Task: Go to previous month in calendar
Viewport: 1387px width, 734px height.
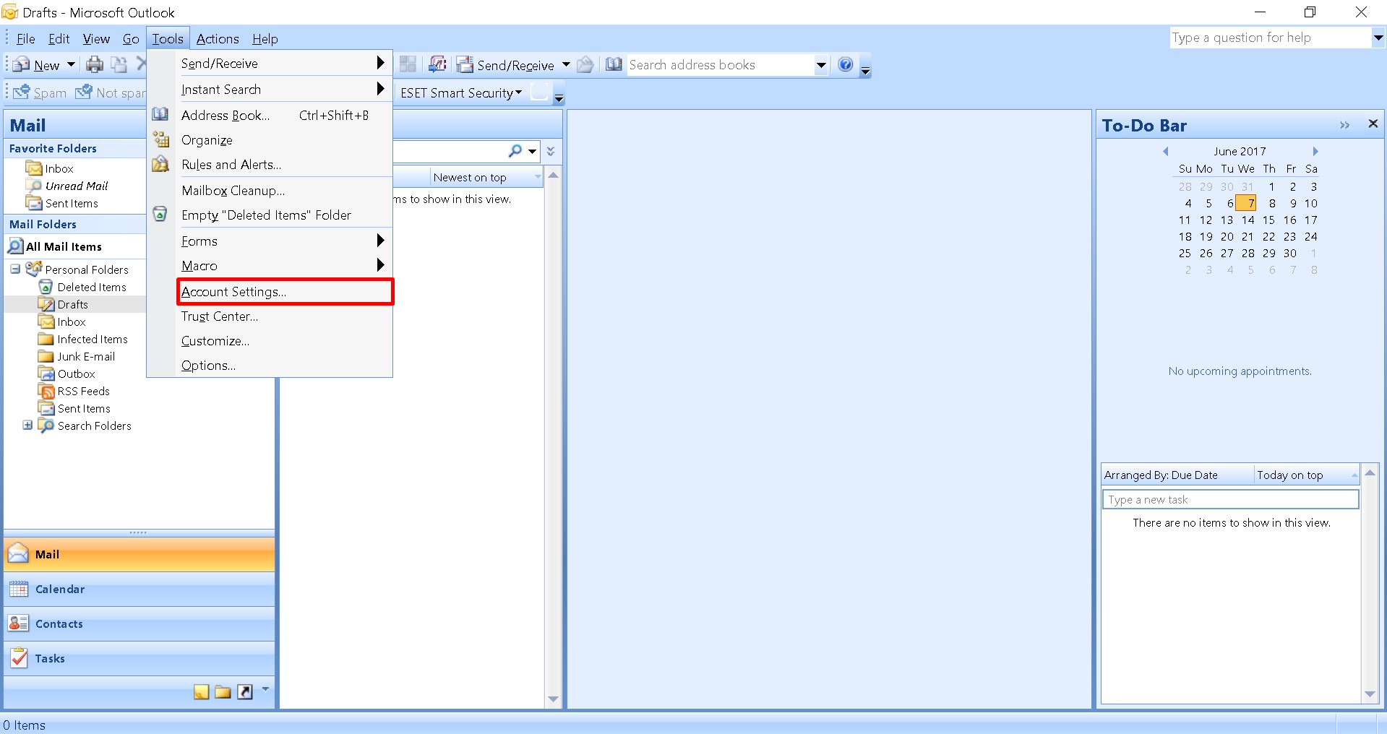Action: point(1165,151)
